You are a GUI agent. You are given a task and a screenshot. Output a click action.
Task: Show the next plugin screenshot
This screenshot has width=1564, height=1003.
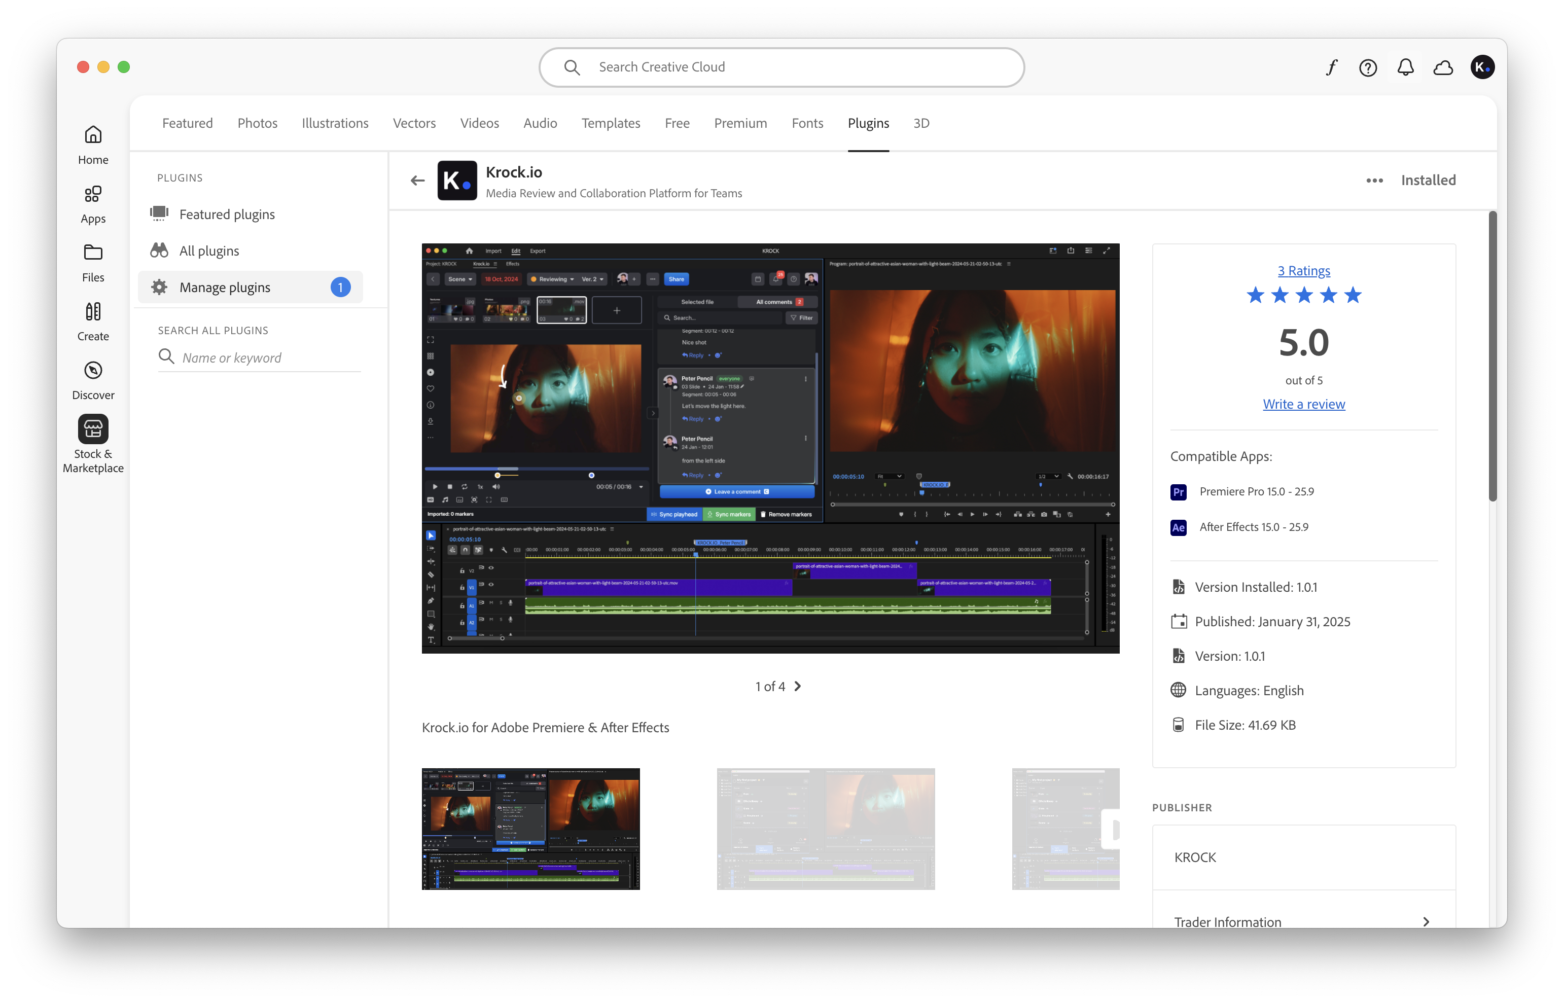coord(798,686)
